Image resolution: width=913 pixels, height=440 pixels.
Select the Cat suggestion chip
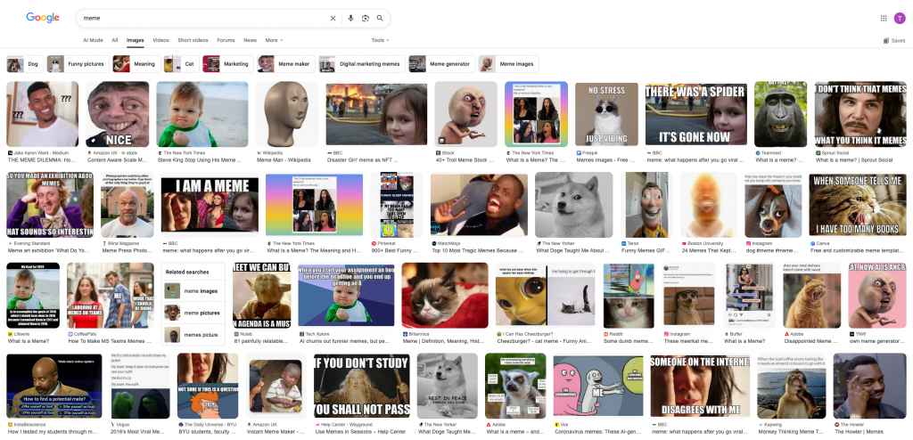(x=180, y=64)
